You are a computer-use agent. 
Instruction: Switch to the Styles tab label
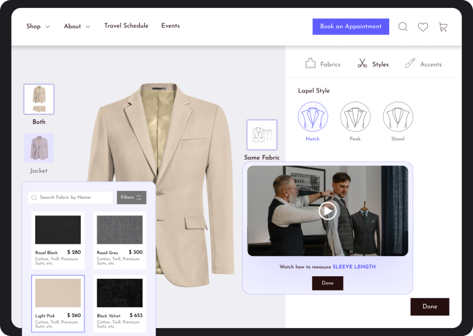point(381,64)
